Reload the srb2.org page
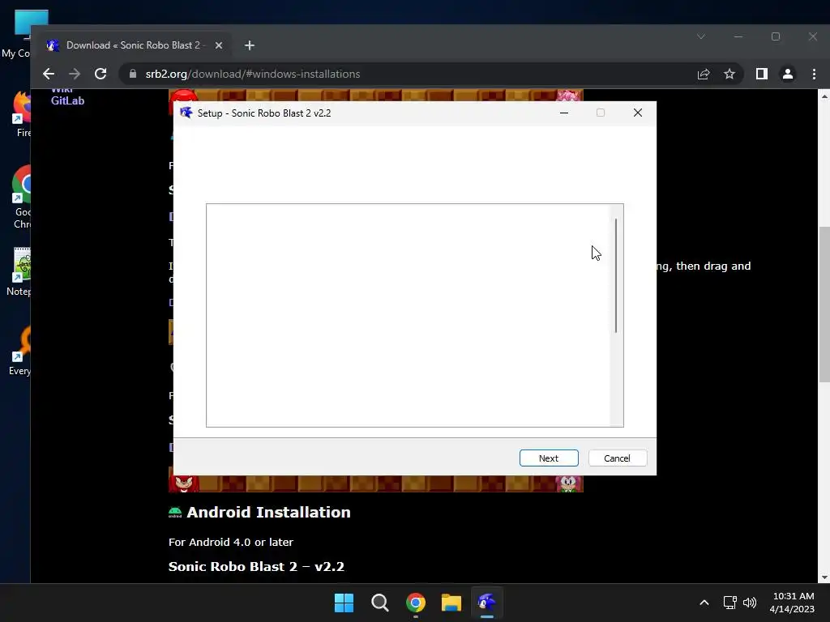The height and width of the screenshot is (622, 830). [101, 74]
